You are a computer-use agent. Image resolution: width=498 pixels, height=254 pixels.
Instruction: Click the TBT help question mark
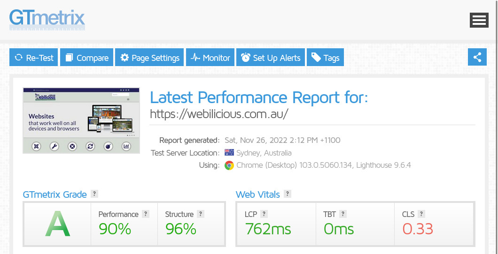(342, 214)
